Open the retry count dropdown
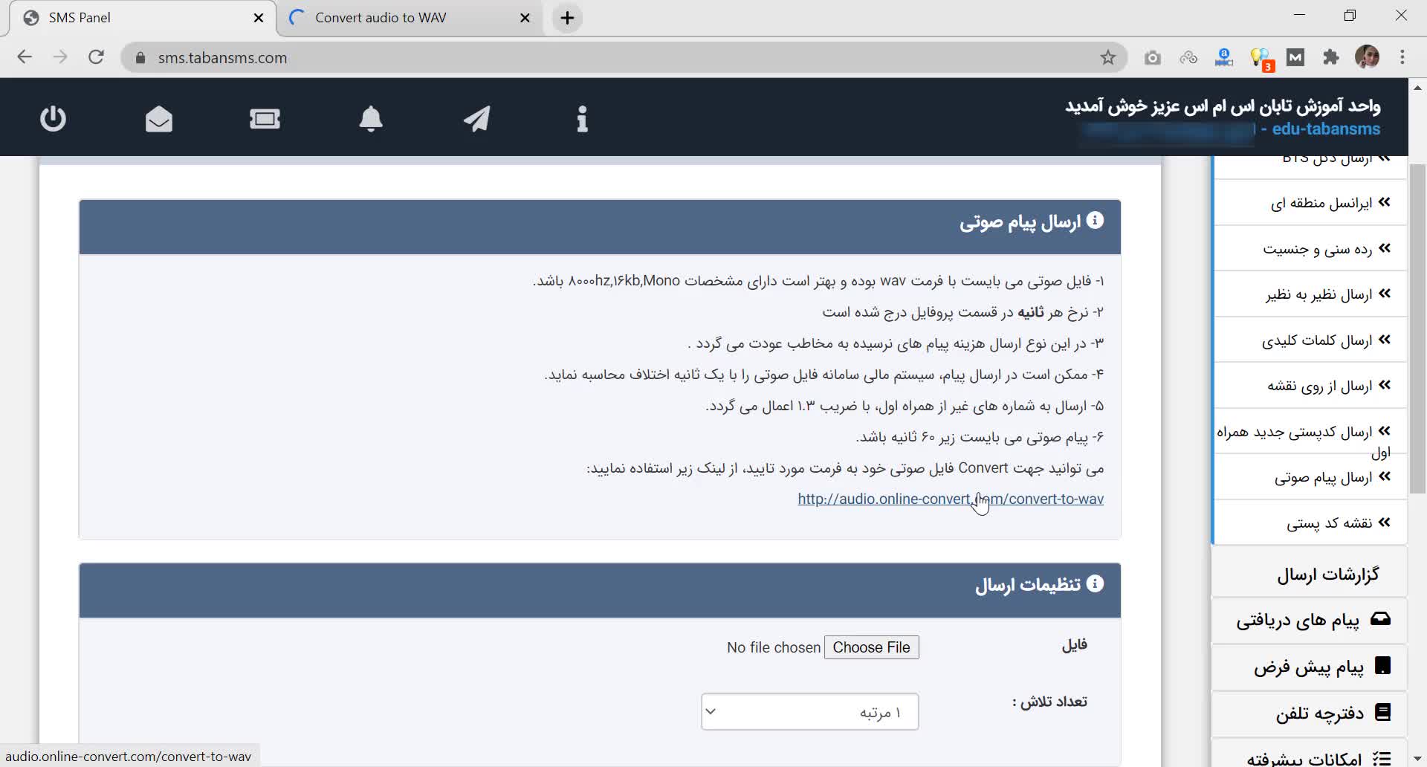This screenshot has width=1427, height=767. pos(809,712)
